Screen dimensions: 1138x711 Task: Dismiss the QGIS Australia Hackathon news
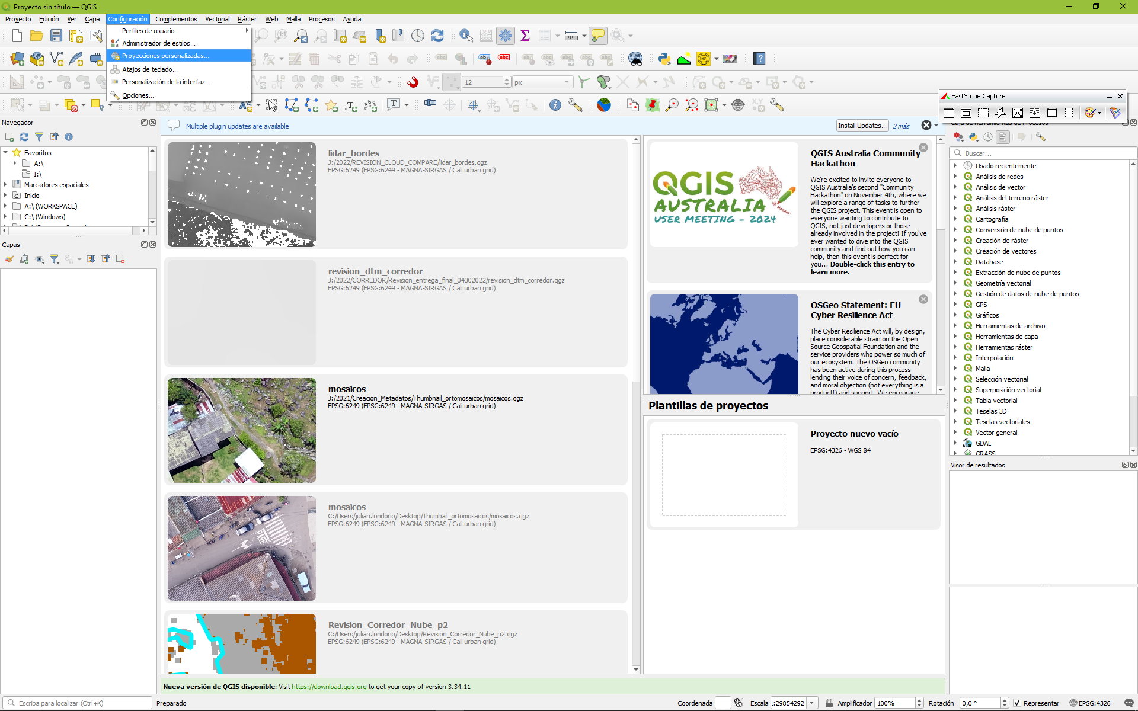point(923,148)
